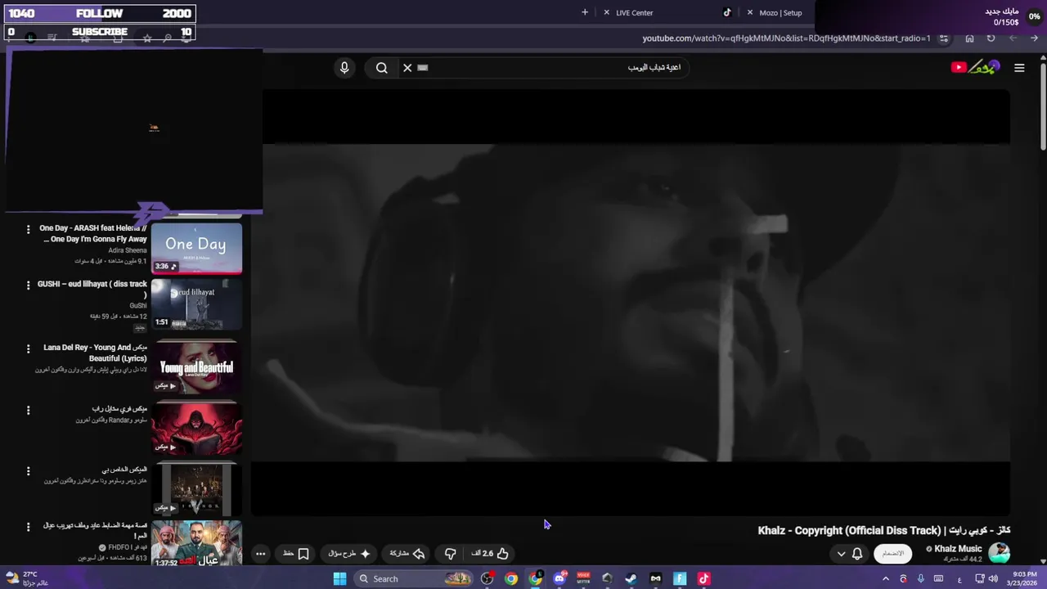Open the One Day video thumbnail
This screenshot has width=1047, height=589.
[196, 248]
